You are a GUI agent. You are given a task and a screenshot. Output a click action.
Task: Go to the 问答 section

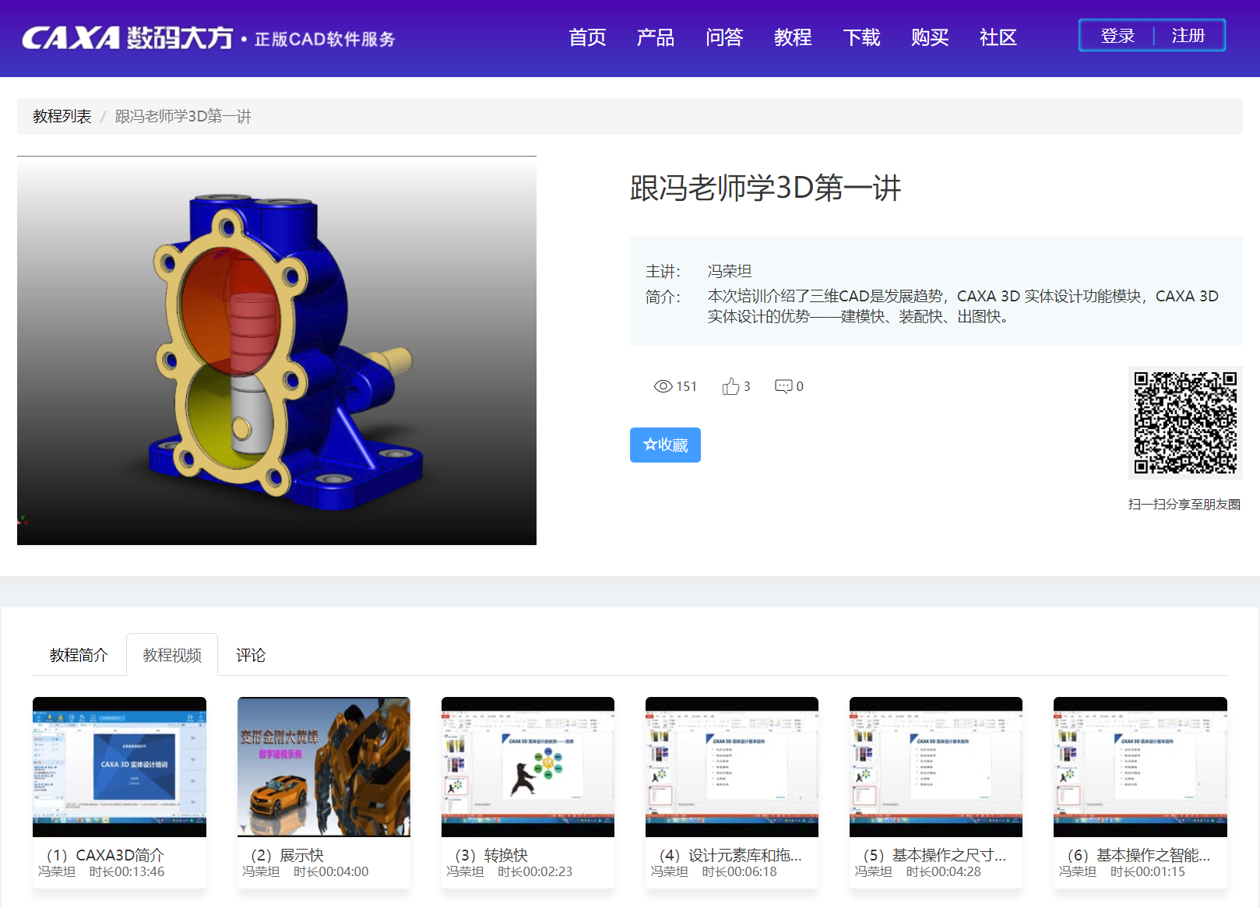(x=724, y=37)
